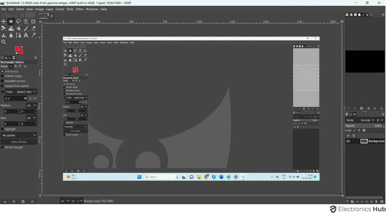Enable Expand from center
386x215 pixels.
[x=2, y=86]
